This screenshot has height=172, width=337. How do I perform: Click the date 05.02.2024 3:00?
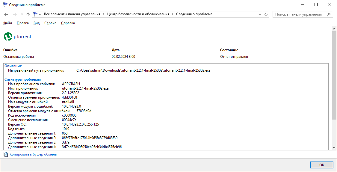tap(123, 57)
